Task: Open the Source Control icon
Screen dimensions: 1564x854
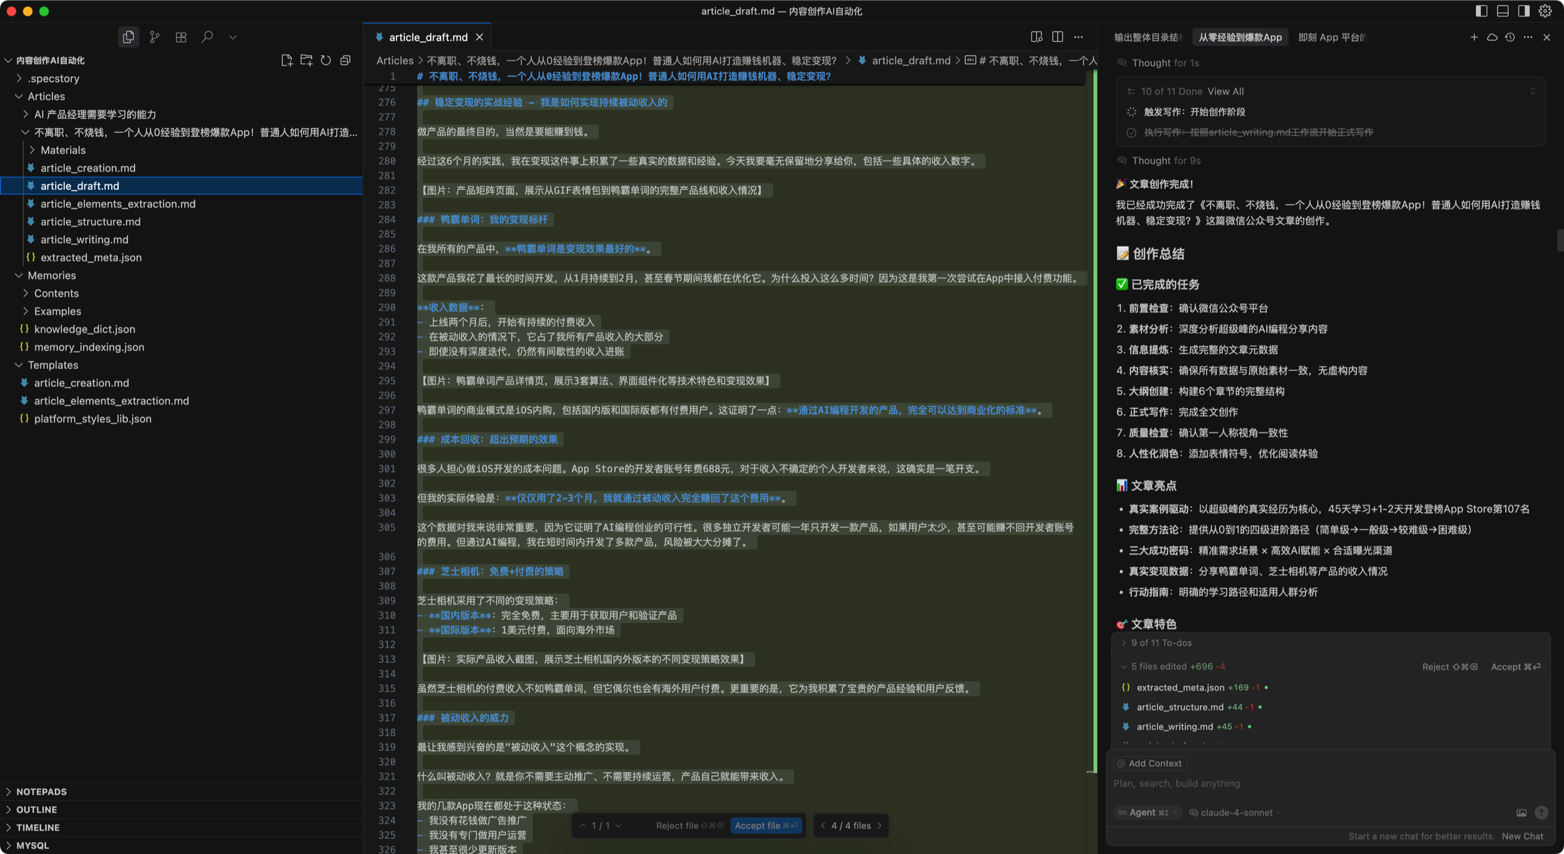Action: pyautogui.click(x=155, y=37)
